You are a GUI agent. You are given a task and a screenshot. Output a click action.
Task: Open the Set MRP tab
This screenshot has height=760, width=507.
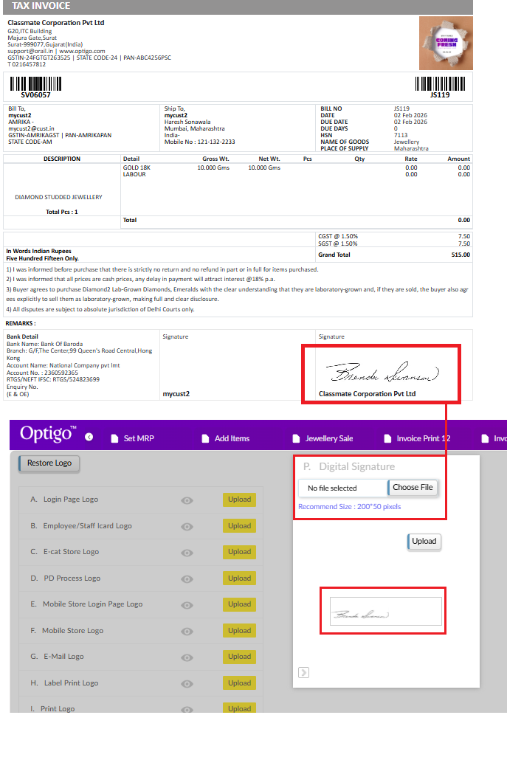132,438
